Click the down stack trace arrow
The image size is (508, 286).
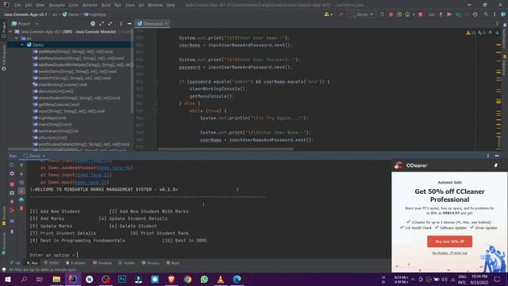click(21, 174)
